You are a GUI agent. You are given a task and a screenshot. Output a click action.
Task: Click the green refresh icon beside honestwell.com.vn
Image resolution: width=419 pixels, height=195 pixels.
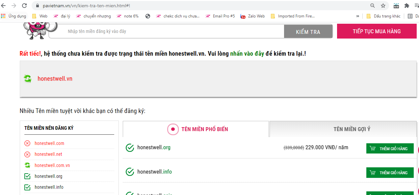coord(27,165)
